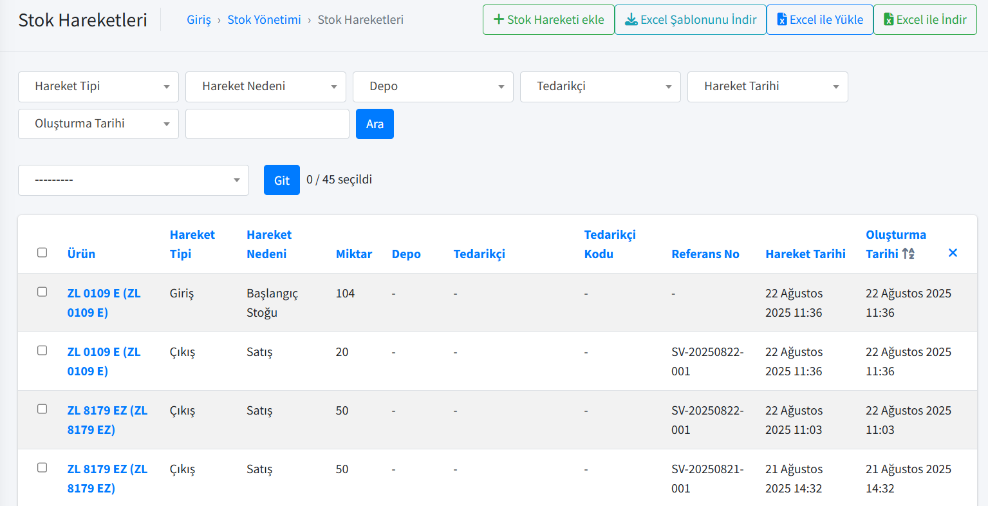Navigate to Giriş breadcrumb link
988x506 pixels.
point(198,20)
